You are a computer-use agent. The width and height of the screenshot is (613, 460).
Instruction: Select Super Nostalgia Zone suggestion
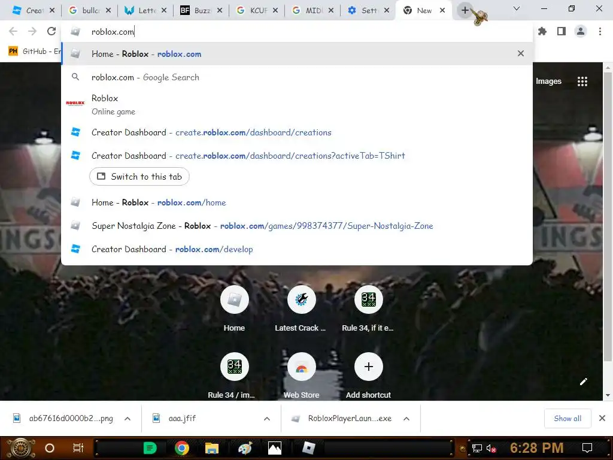[297, 226]
